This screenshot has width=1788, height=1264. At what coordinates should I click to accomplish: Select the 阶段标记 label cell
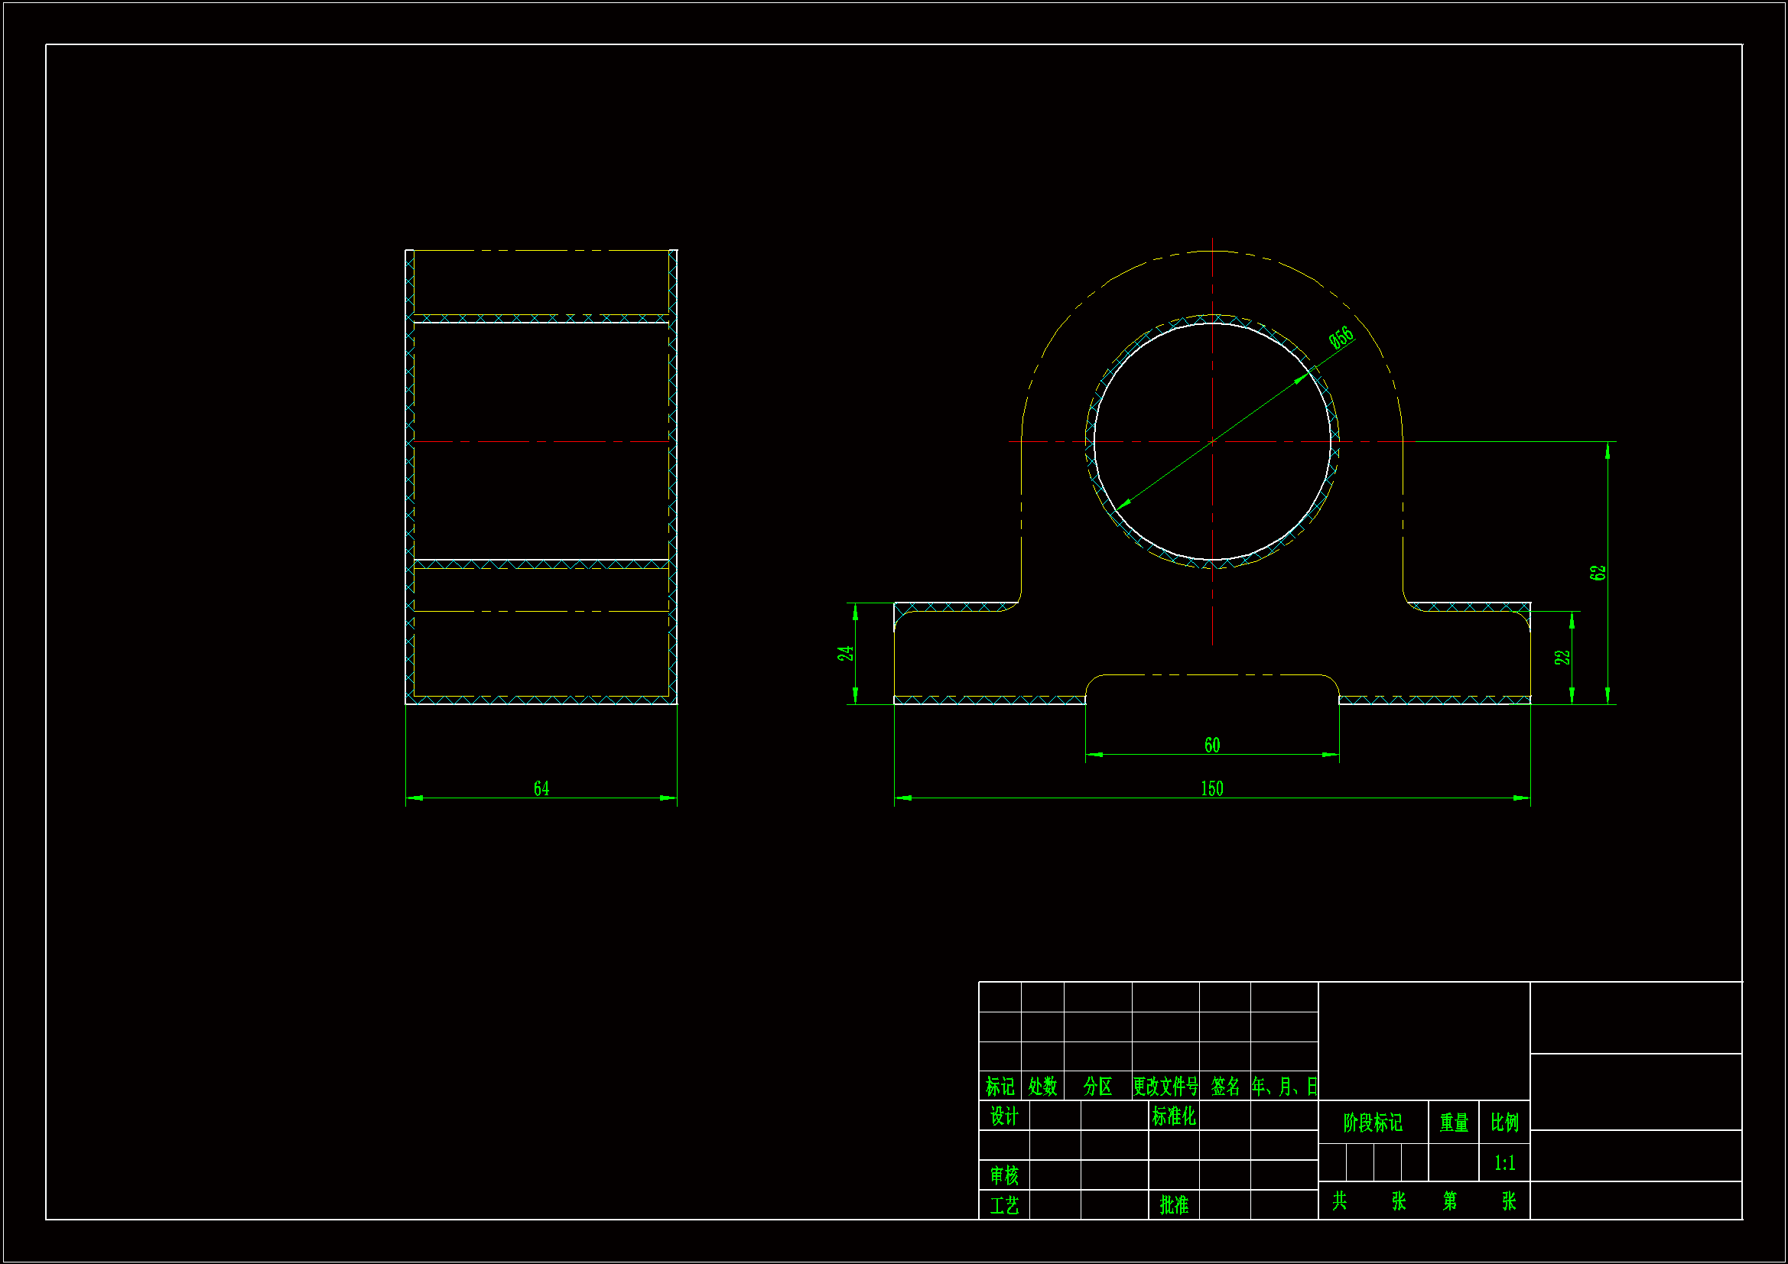coord(1372,1123)
